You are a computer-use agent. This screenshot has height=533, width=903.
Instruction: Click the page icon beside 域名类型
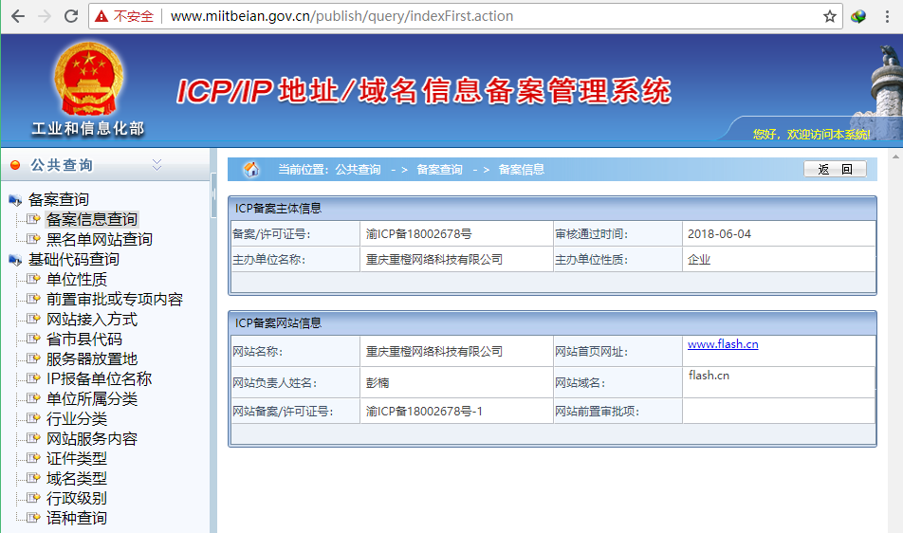coord(33,478)
